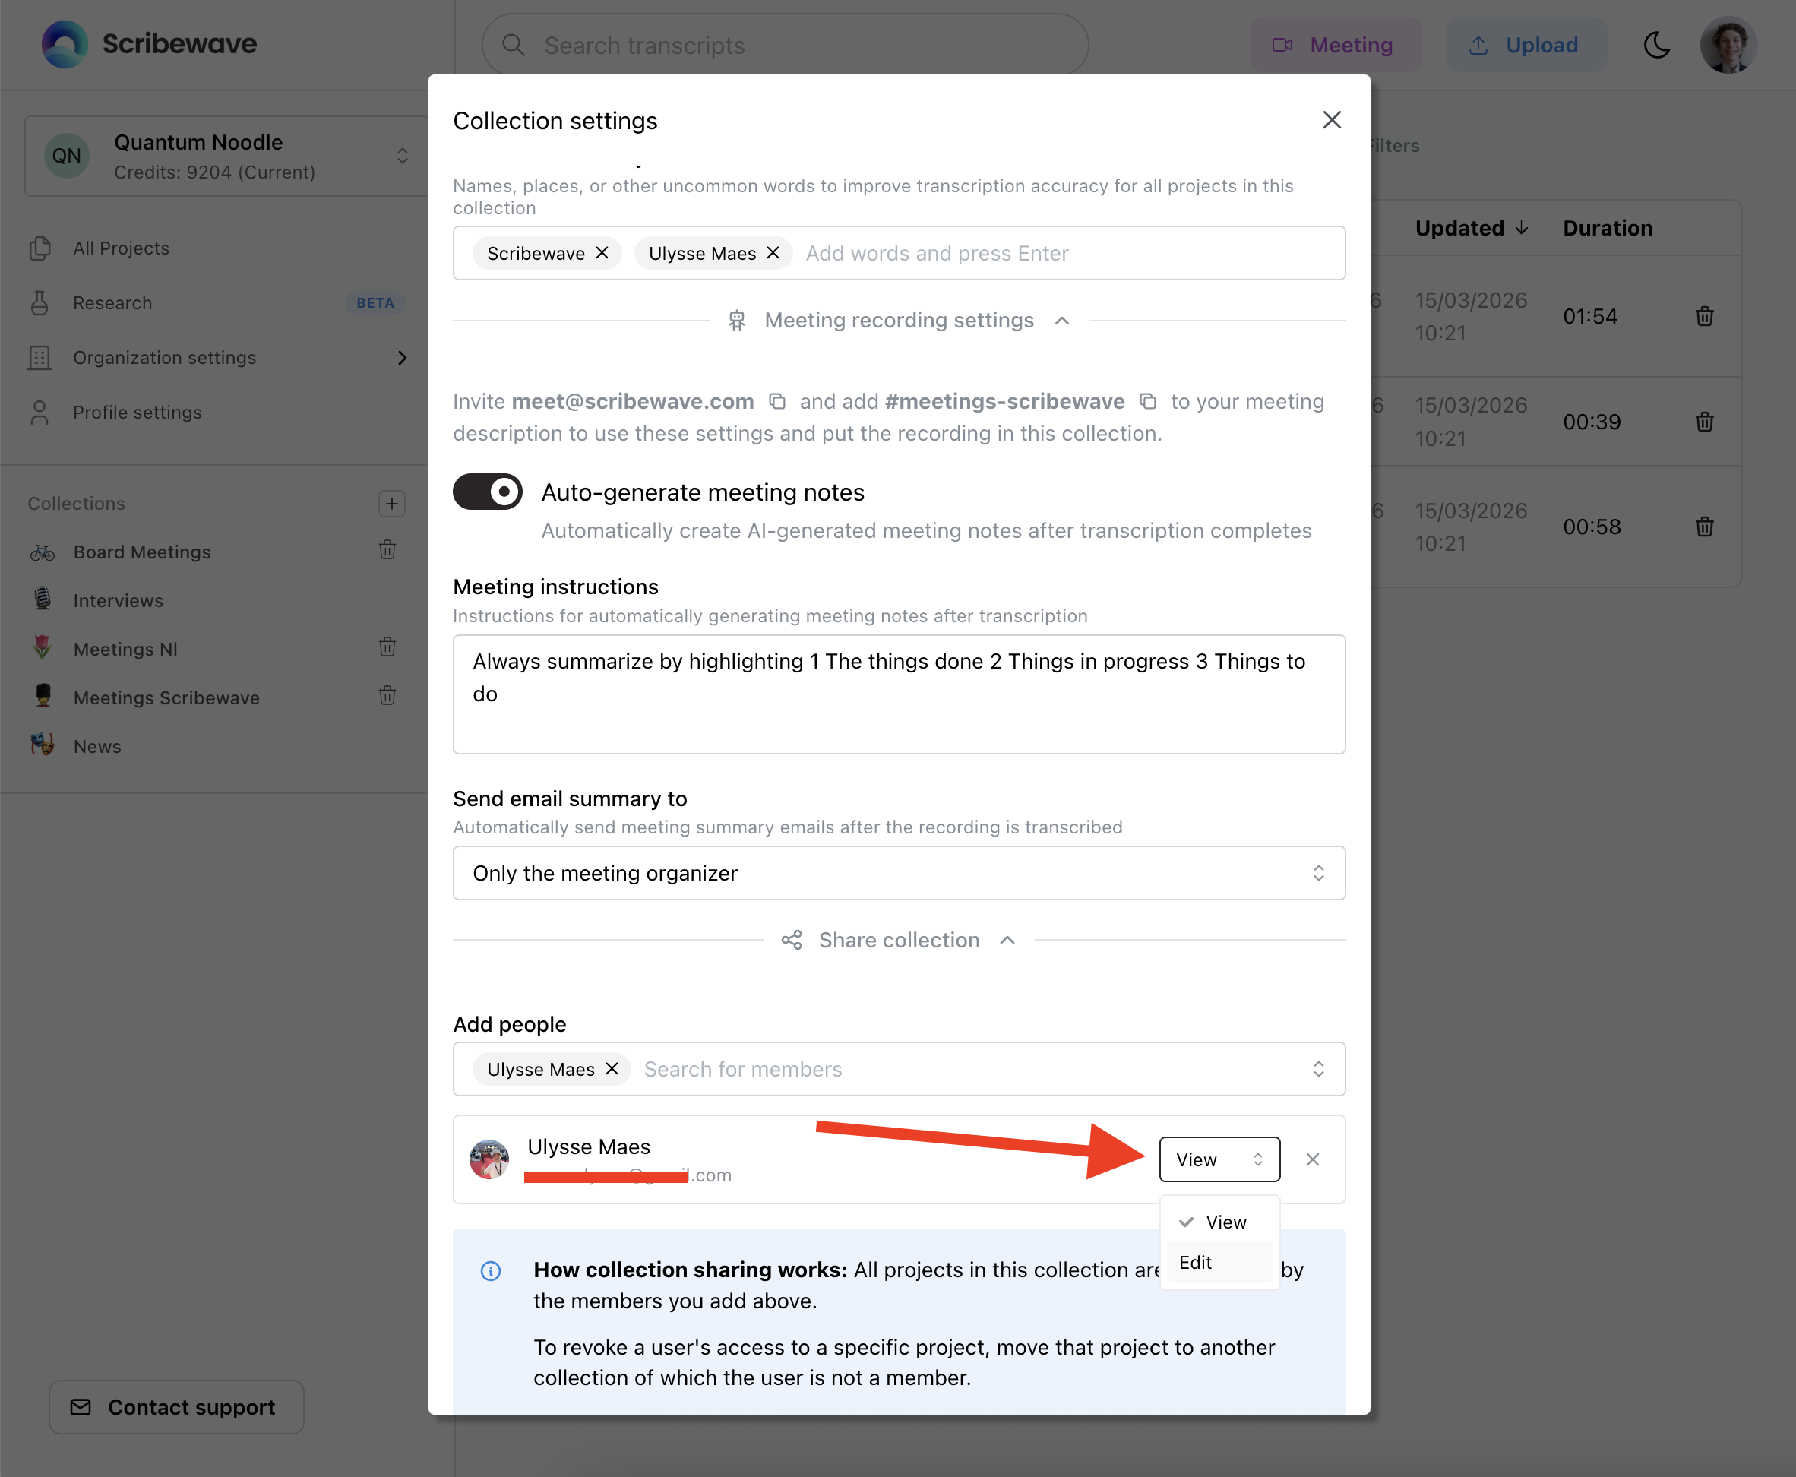The image size is (1796, 1477).
Task: Collapse the Share collection section
Action: (x=900, y=940)
